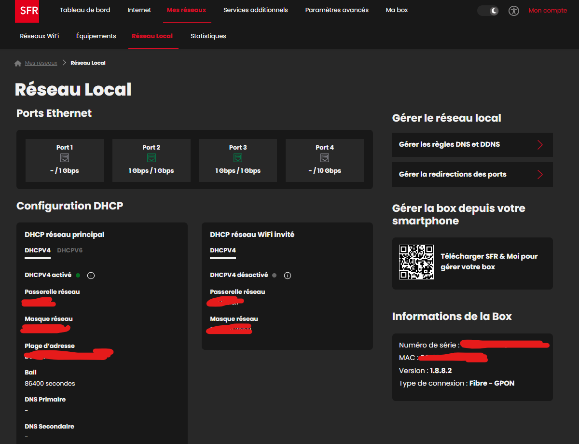
Task: Open the Statistiques sub-tab
Action: [208, 36]
